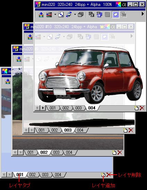This screenshot has width=147, height=190.
Task: Select layer tab 004 in mini320 #8 window
Action: pos(58,175)
